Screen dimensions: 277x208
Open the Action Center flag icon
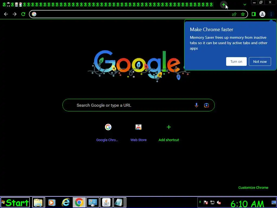click(x=206, y=203)
